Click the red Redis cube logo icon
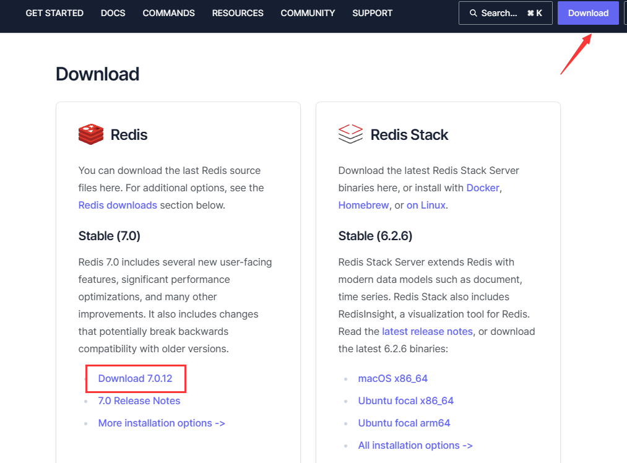 pos(91,134)
